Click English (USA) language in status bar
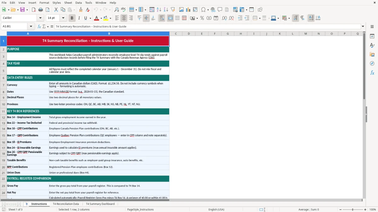 216,209
